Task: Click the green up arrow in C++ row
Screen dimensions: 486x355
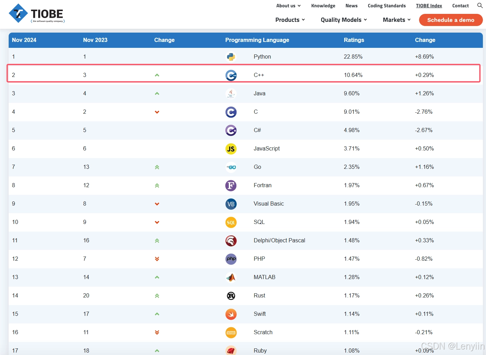Action: (157, 75)
